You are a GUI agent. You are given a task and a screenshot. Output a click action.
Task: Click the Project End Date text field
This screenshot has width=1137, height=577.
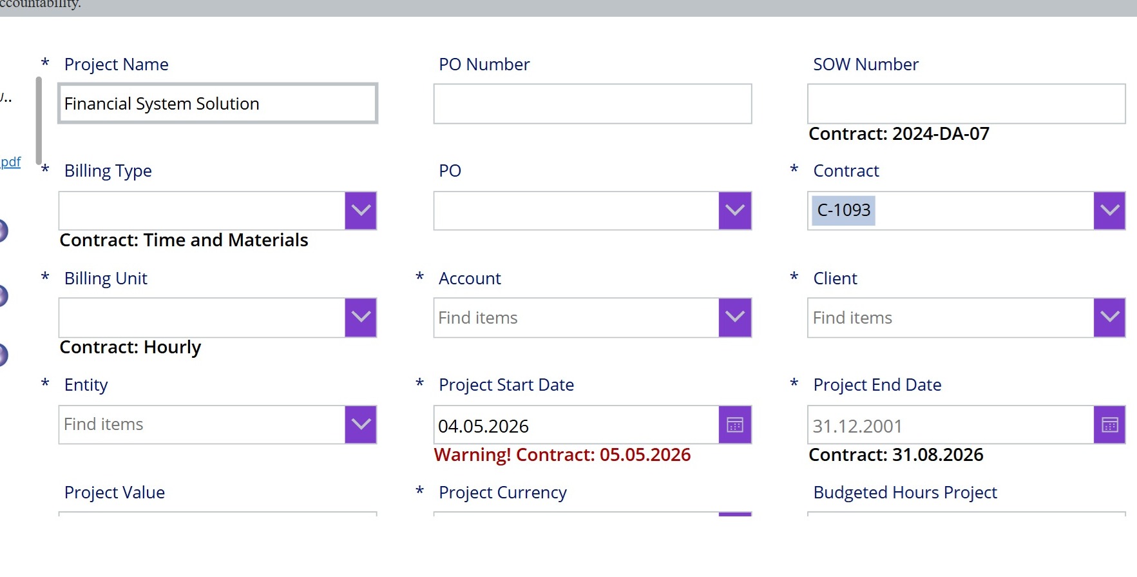pos(951,425)
